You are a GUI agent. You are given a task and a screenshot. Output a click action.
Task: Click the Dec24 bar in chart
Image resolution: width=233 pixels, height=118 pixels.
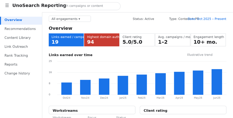[x=104, y=87]
